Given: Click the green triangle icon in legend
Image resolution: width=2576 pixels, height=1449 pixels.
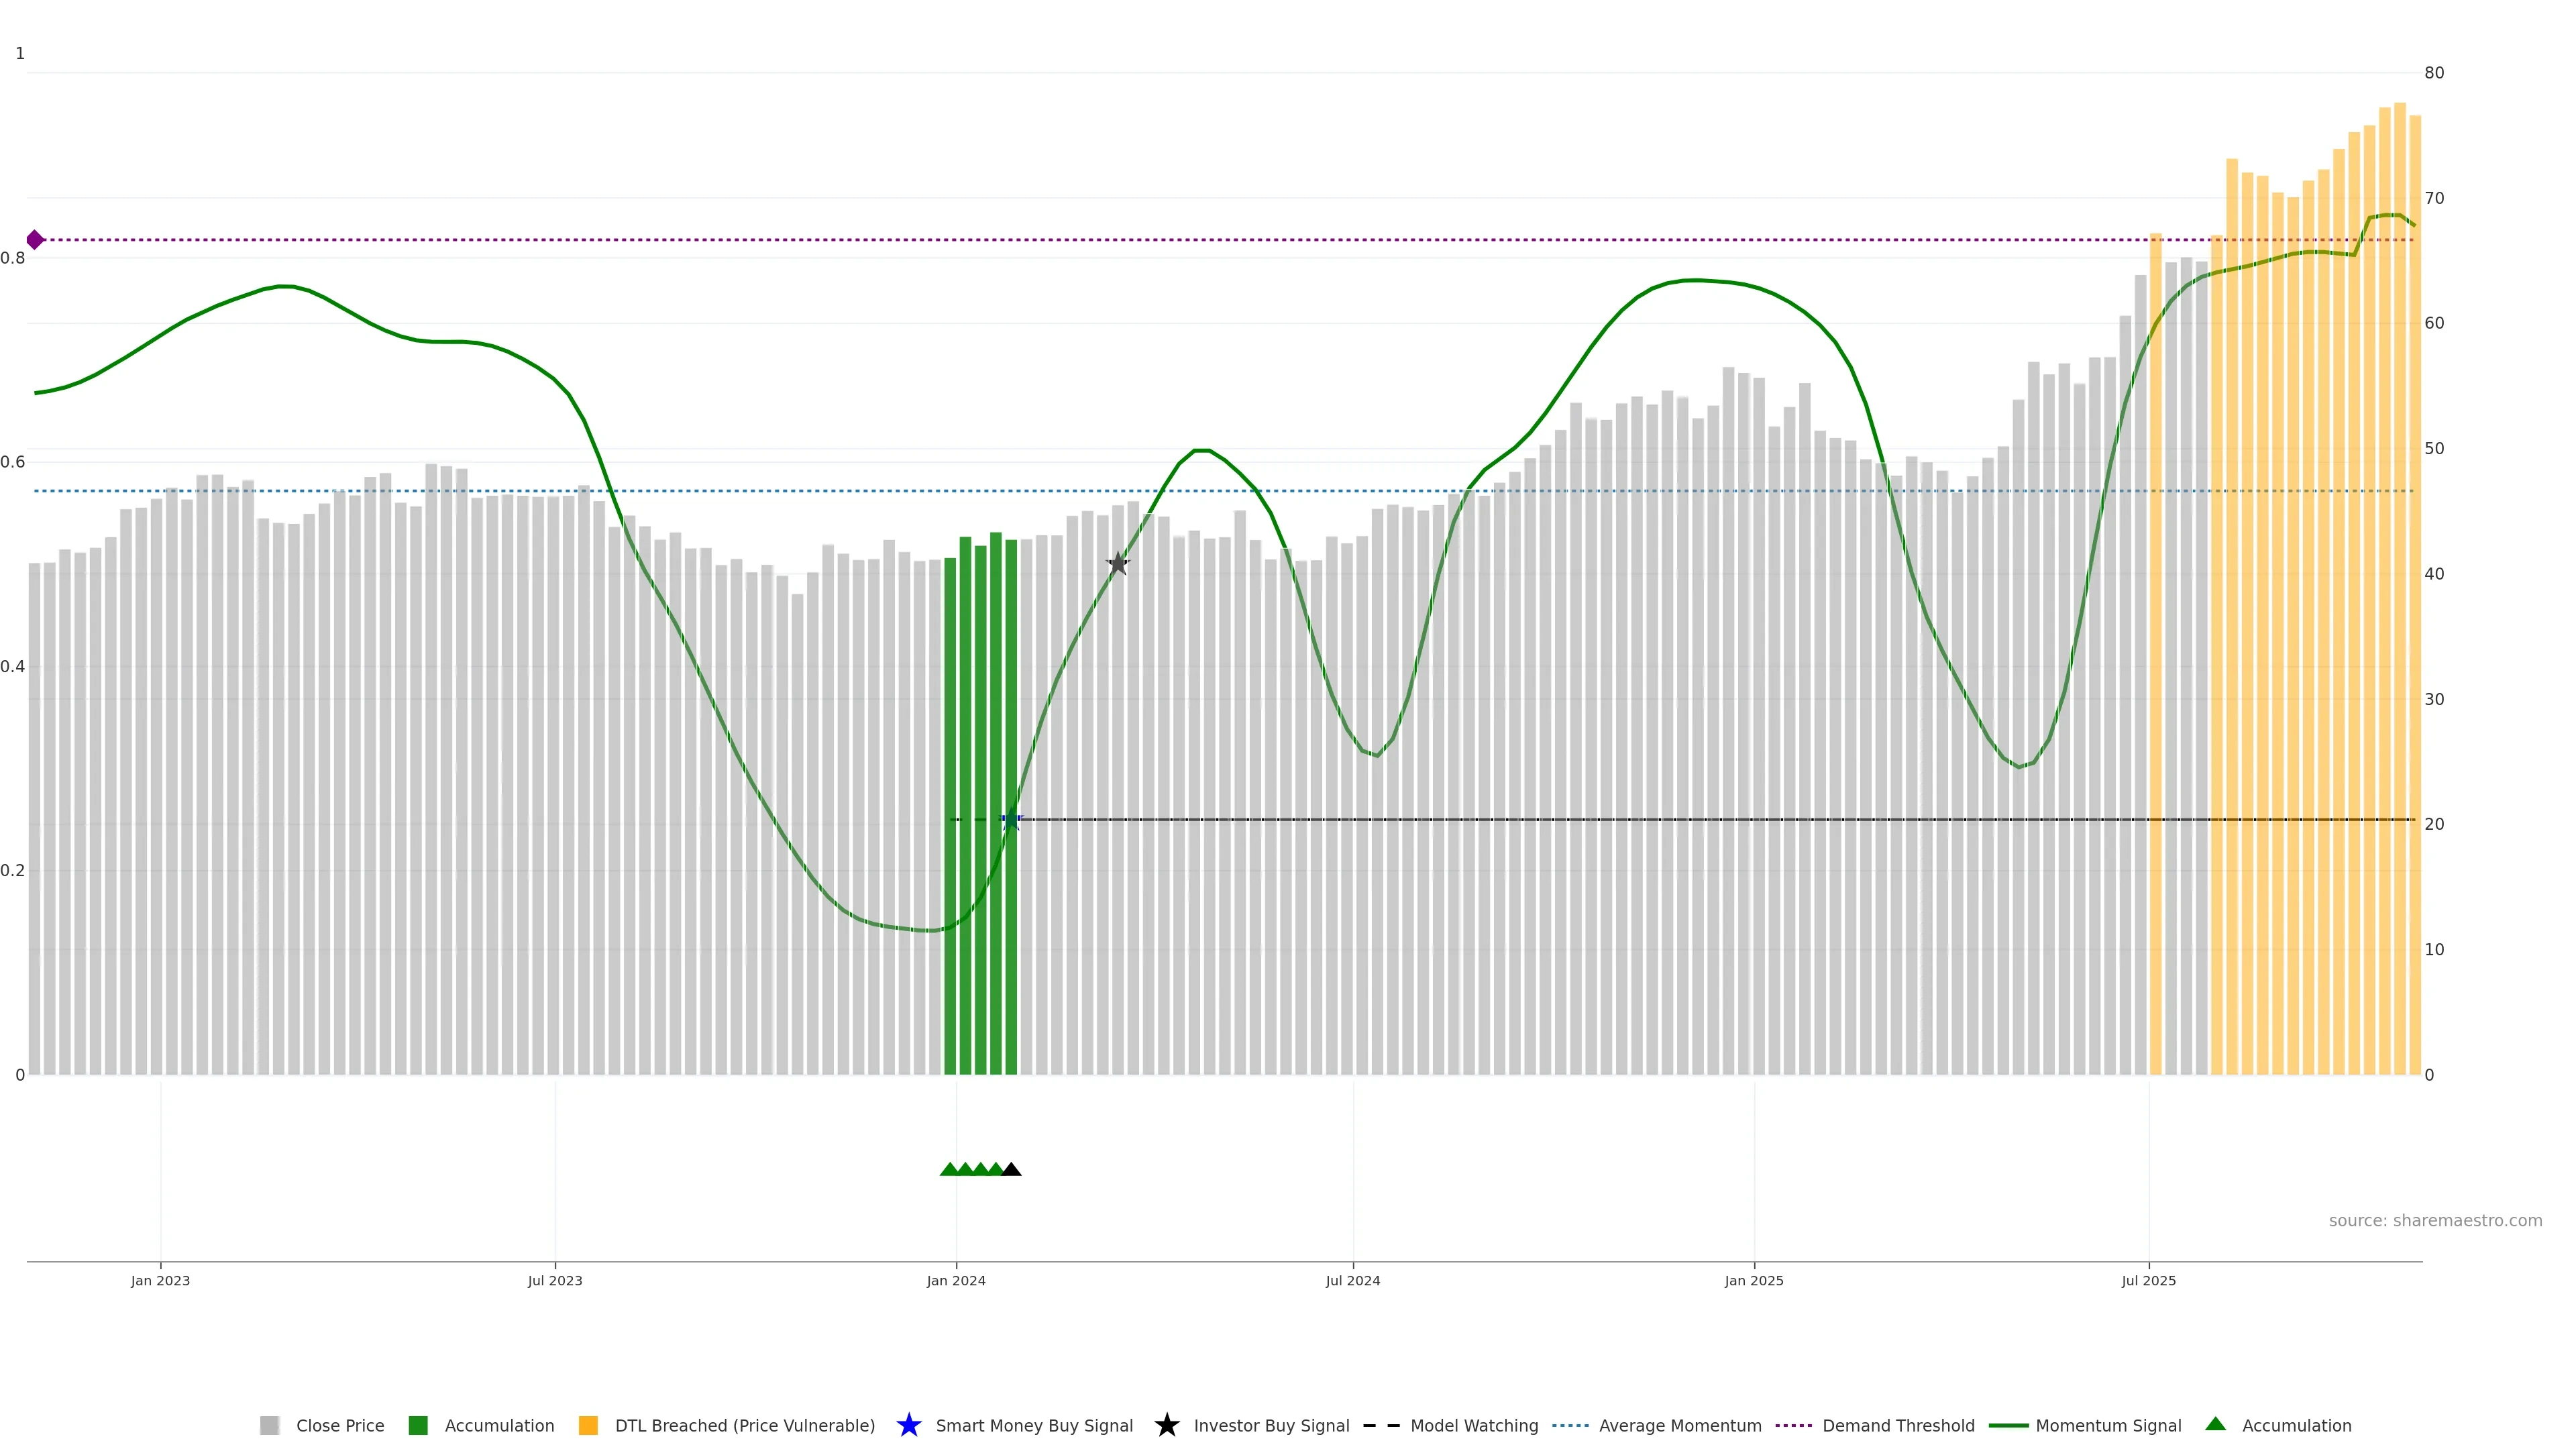Looking at the screenshot, I should 2215,1424.
